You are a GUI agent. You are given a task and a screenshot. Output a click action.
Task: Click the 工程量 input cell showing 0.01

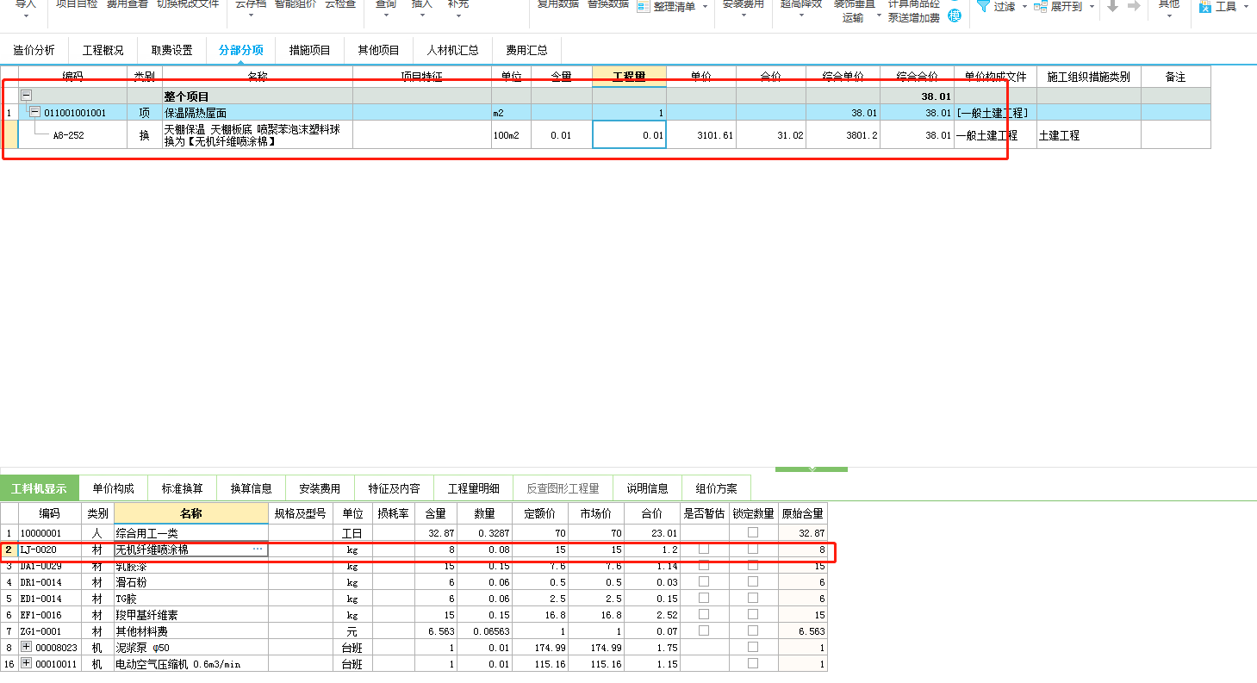[629, 134]
